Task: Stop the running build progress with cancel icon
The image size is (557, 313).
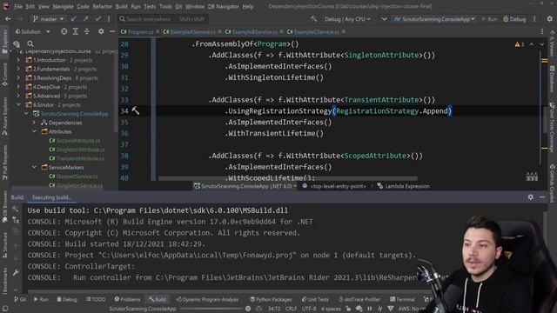Action: (248, 309)
